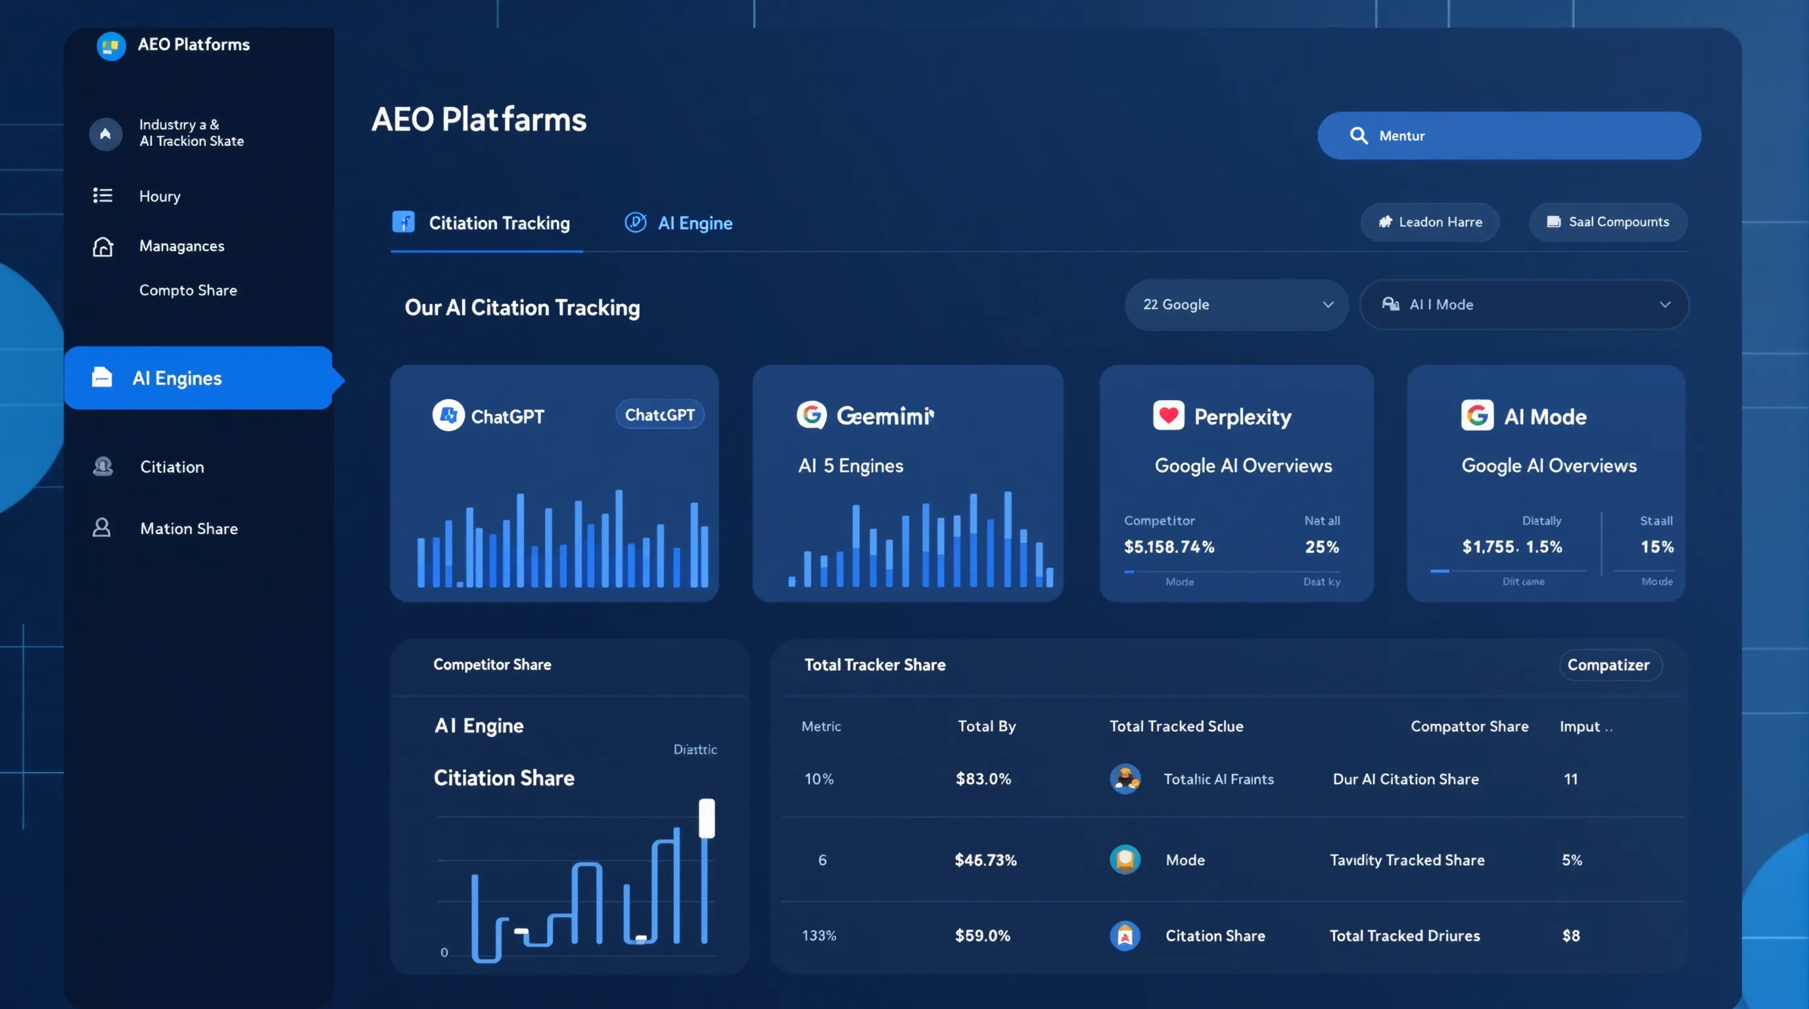Image resolution: width=1809 pixels, height=1009 pixels.
Task: Click the search magnifier icon
Action: coord(1359,135)
